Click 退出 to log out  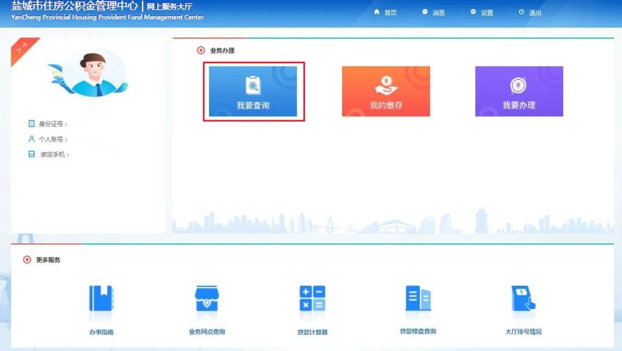(530, 13)
